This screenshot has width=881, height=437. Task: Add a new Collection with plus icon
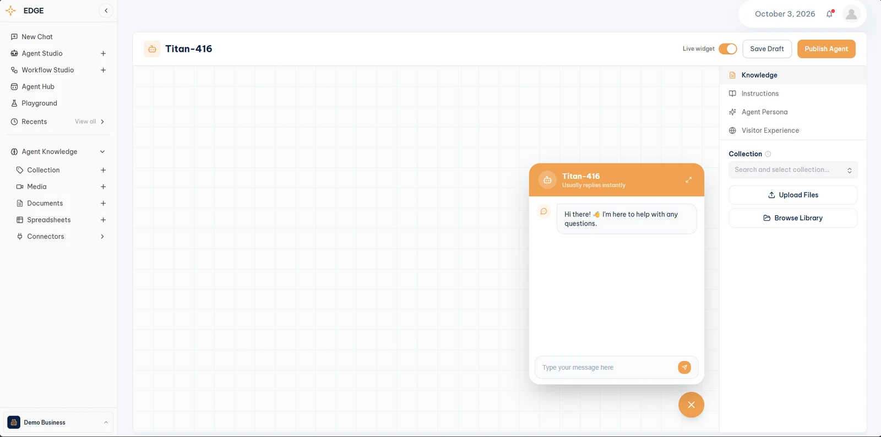click(x=103, y=170)
